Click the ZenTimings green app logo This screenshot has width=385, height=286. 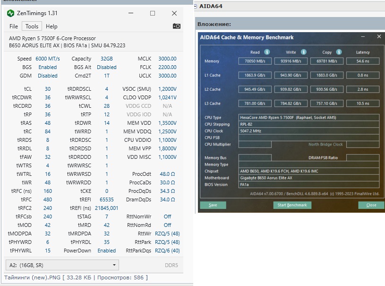10,13
